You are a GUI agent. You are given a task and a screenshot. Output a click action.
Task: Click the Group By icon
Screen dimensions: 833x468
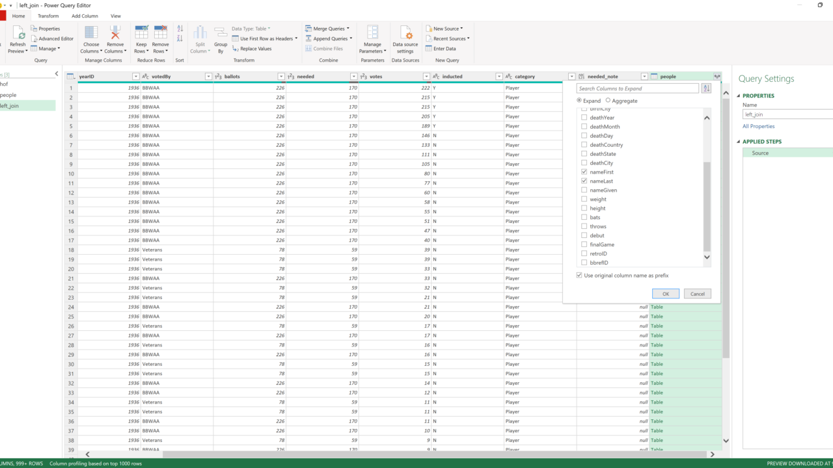click(x=221, y=32)
